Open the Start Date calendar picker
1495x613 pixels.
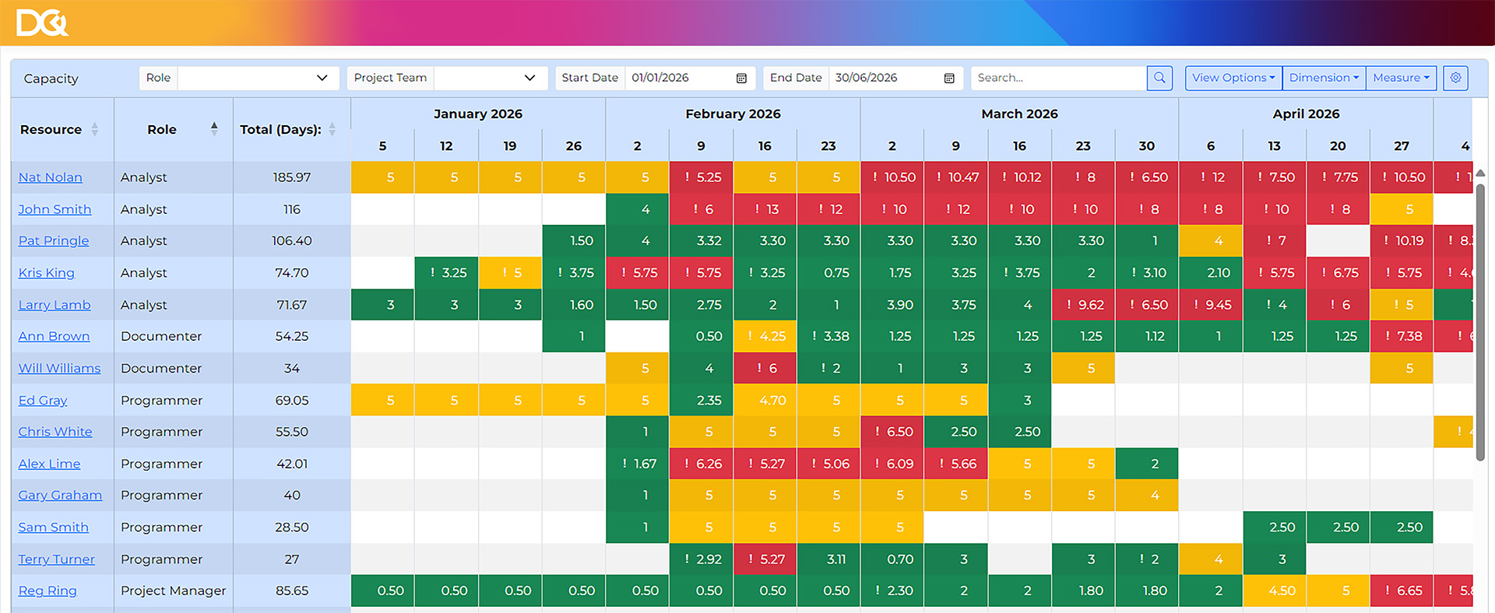point(741,78)
